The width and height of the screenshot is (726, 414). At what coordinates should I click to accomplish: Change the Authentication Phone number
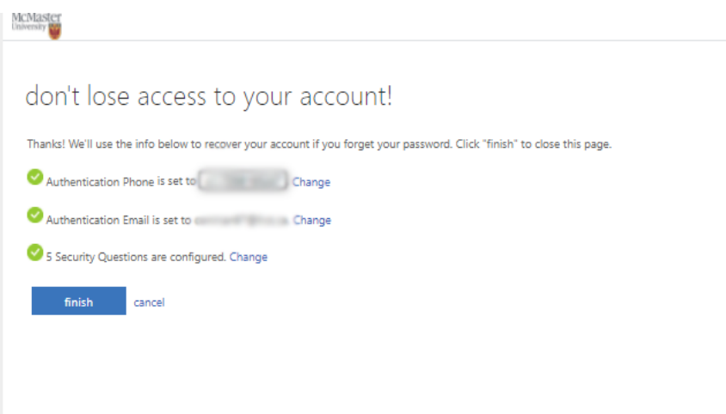click(311, 182)
